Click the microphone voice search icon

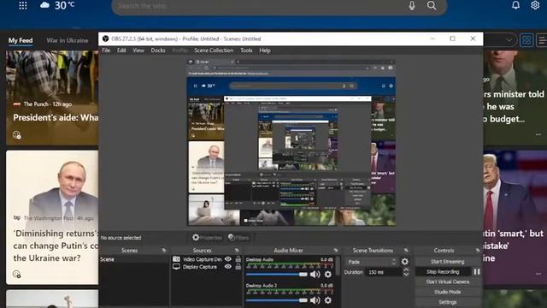point(412,6)
